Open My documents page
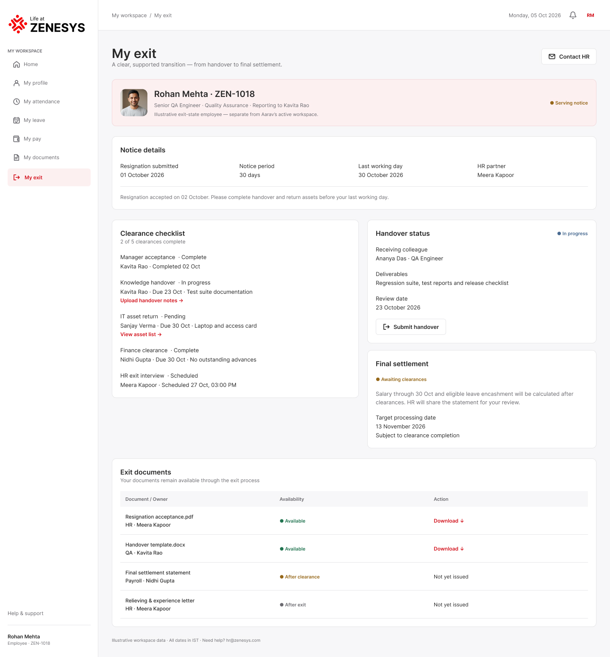 (49, 157)
